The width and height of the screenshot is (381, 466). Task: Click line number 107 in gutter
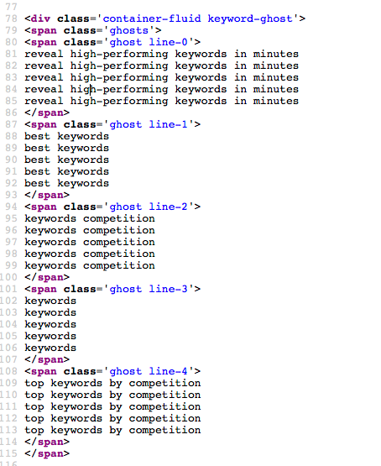pos(9,359)
